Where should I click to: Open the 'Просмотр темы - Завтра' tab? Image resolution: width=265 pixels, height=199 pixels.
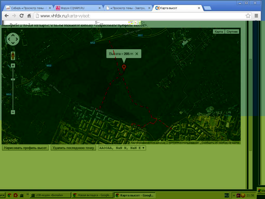pyautogui.click(x=128, y=8)
